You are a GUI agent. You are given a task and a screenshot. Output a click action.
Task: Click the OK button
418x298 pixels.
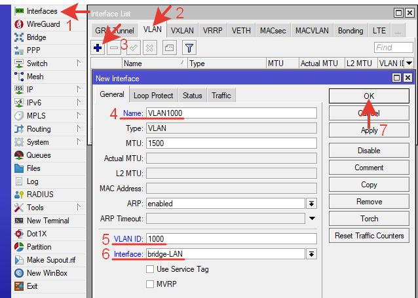pyautogui.click(x=369, y=96)
